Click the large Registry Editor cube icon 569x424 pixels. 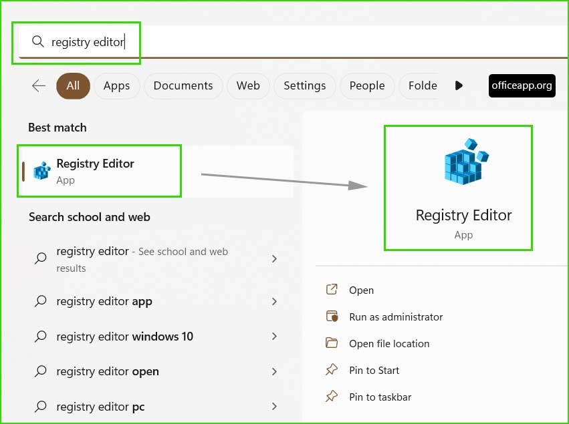point(466,162)
